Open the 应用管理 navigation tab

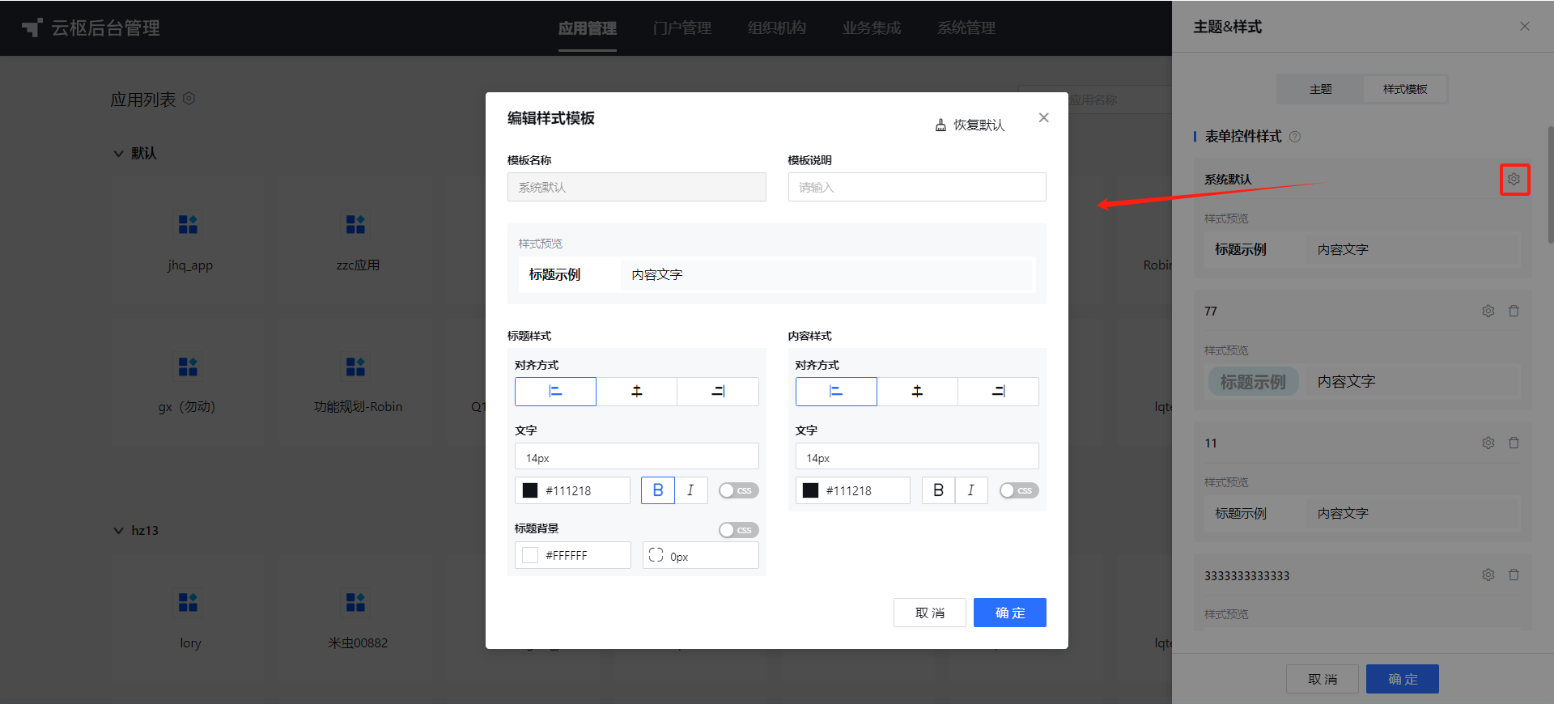tap(588, 28)
